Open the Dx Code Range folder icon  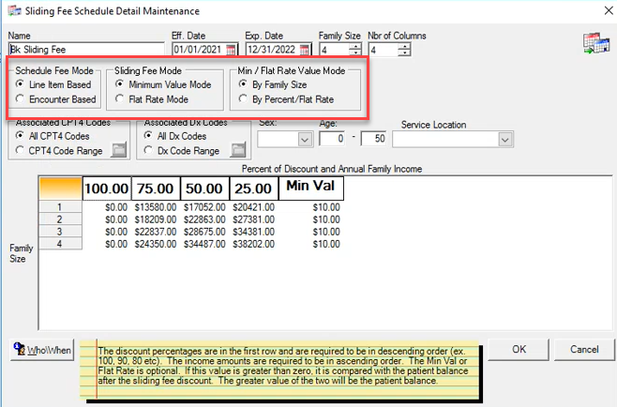pos(237,150)
